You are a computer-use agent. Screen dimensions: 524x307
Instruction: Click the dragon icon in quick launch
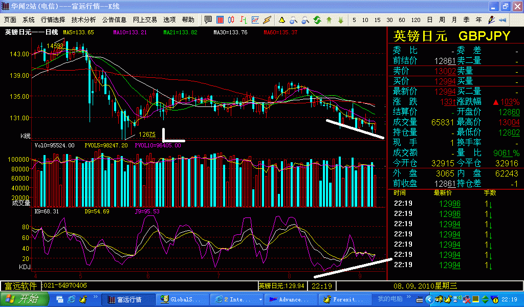82,299
